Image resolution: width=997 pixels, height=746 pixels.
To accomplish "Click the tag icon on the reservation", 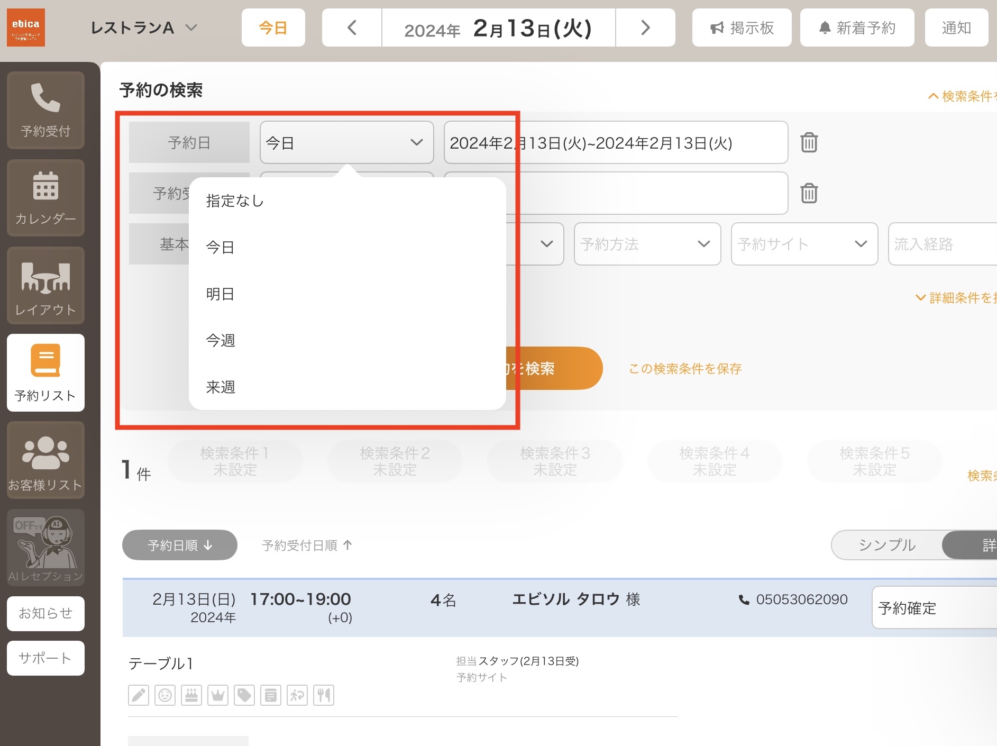I will coord(244,695).
